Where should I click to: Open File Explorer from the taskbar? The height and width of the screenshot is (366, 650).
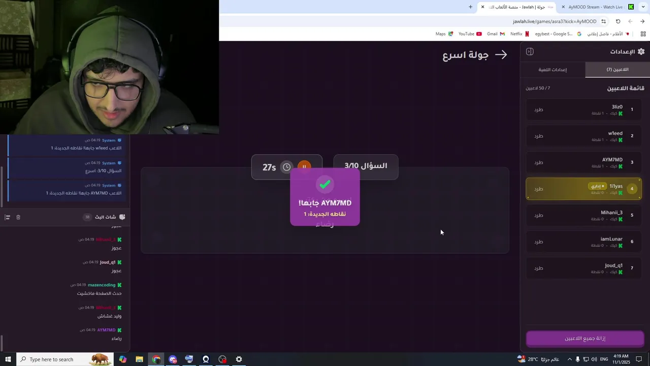[x=139, y=359]
